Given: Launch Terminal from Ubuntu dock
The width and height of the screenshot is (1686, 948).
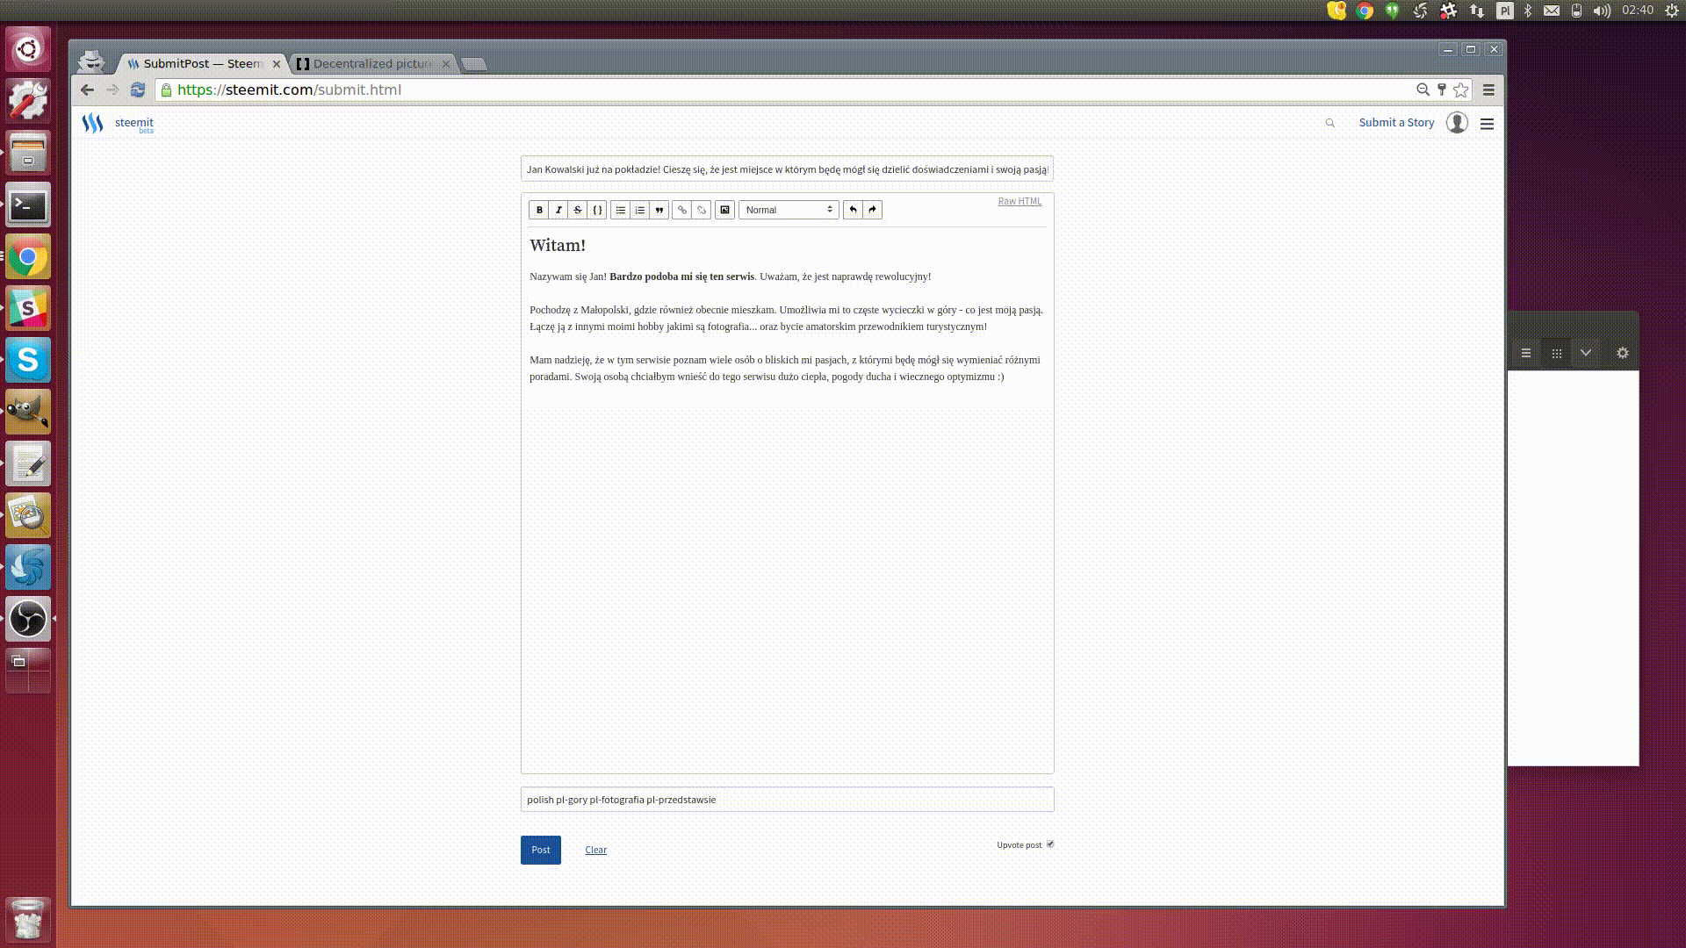Looking at the screenshot, I should [x=28, y=205].
